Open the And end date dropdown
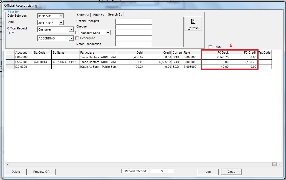Image resolution: width=286 pixels, height=180 pixels. (61, 23)
